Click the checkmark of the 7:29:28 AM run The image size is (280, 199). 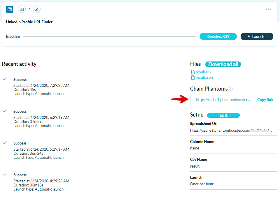coord(5,79)
